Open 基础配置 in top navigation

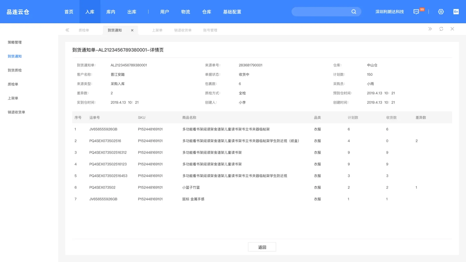tap(232, 12)
